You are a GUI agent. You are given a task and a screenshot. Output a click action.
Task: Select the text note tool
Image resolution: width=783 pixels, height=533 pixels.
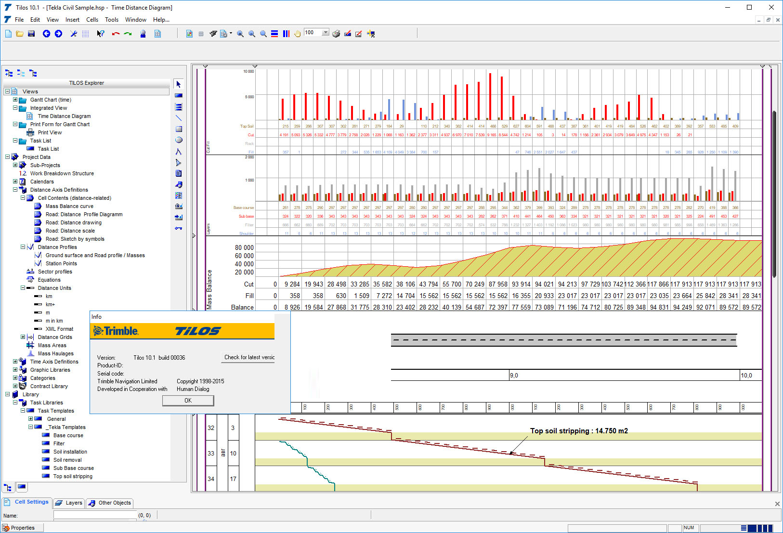tap(179, 173)
